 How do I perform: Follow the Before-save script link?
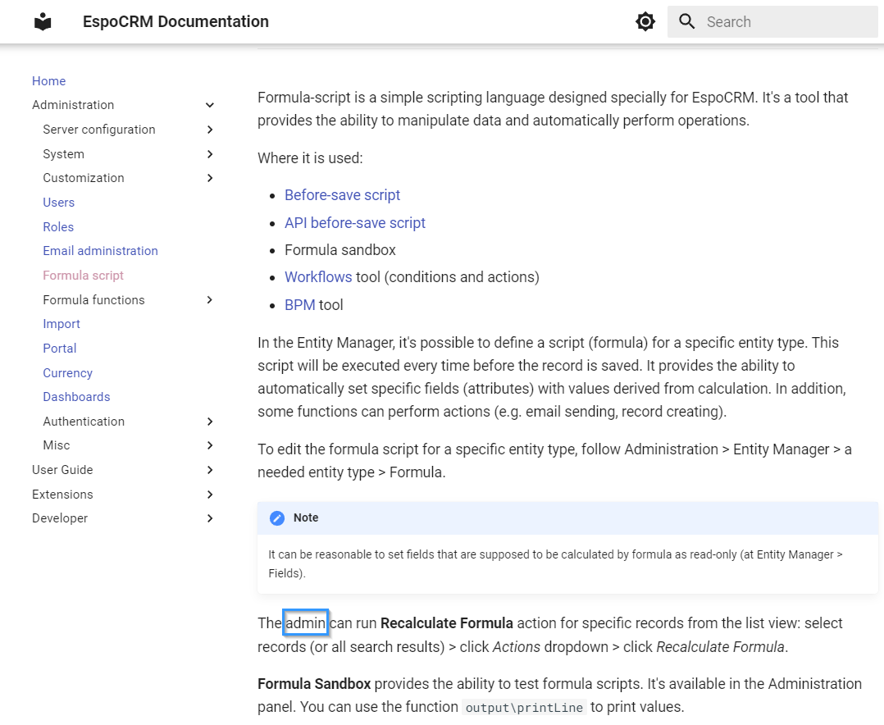tap(342, 195)
